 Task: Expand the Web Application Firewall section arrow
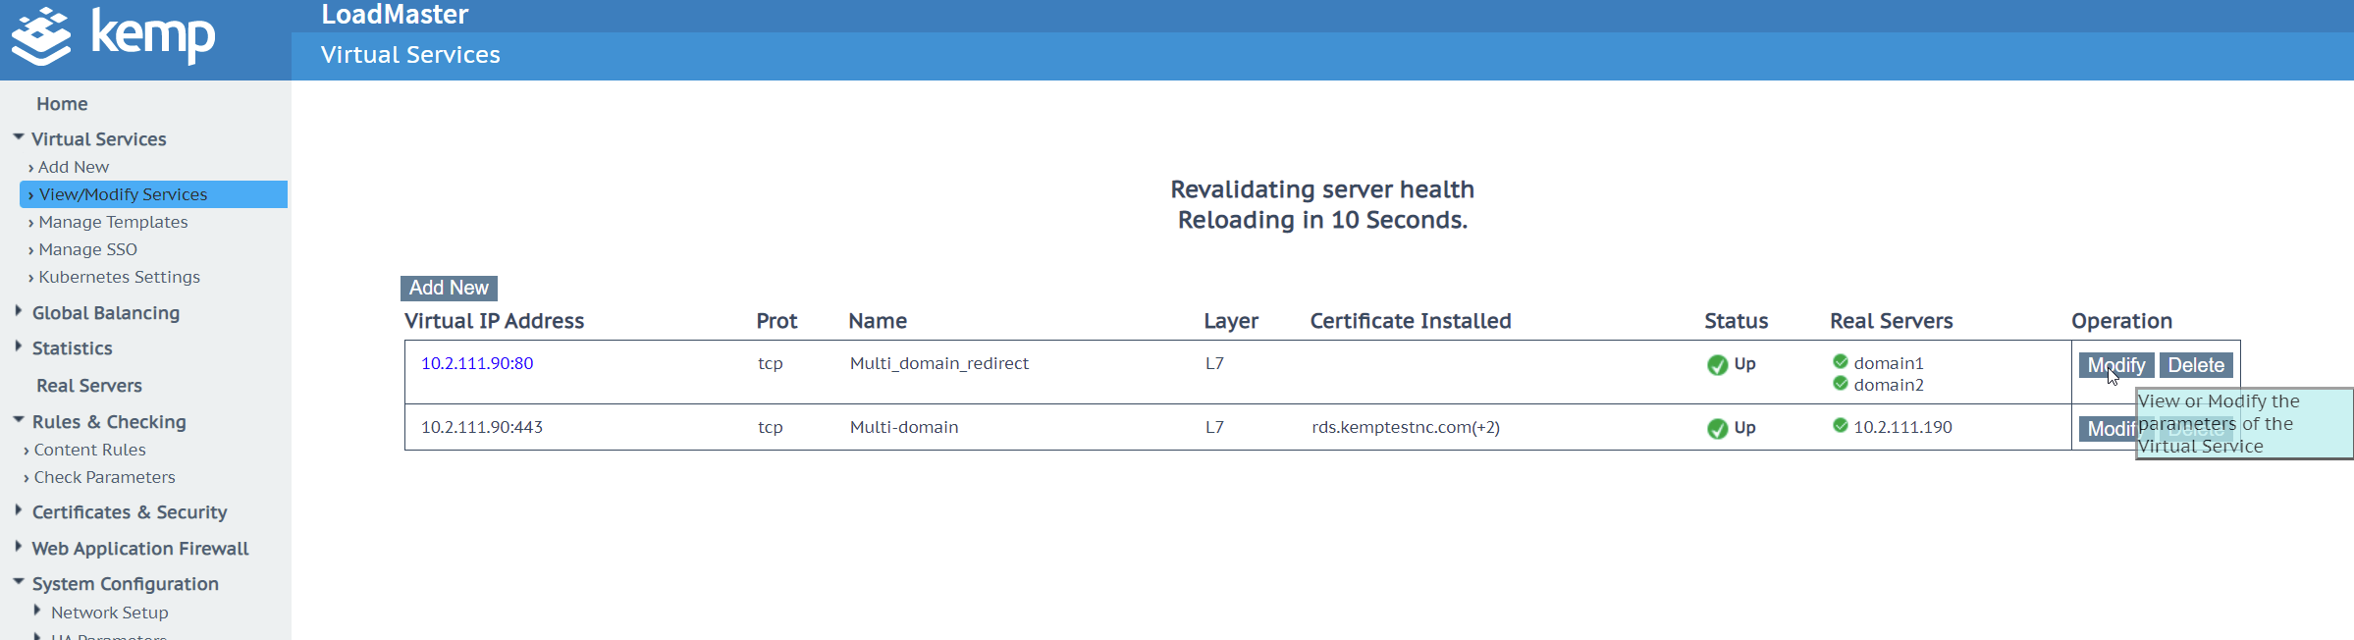pyautogui.click(x=19, y=547)
